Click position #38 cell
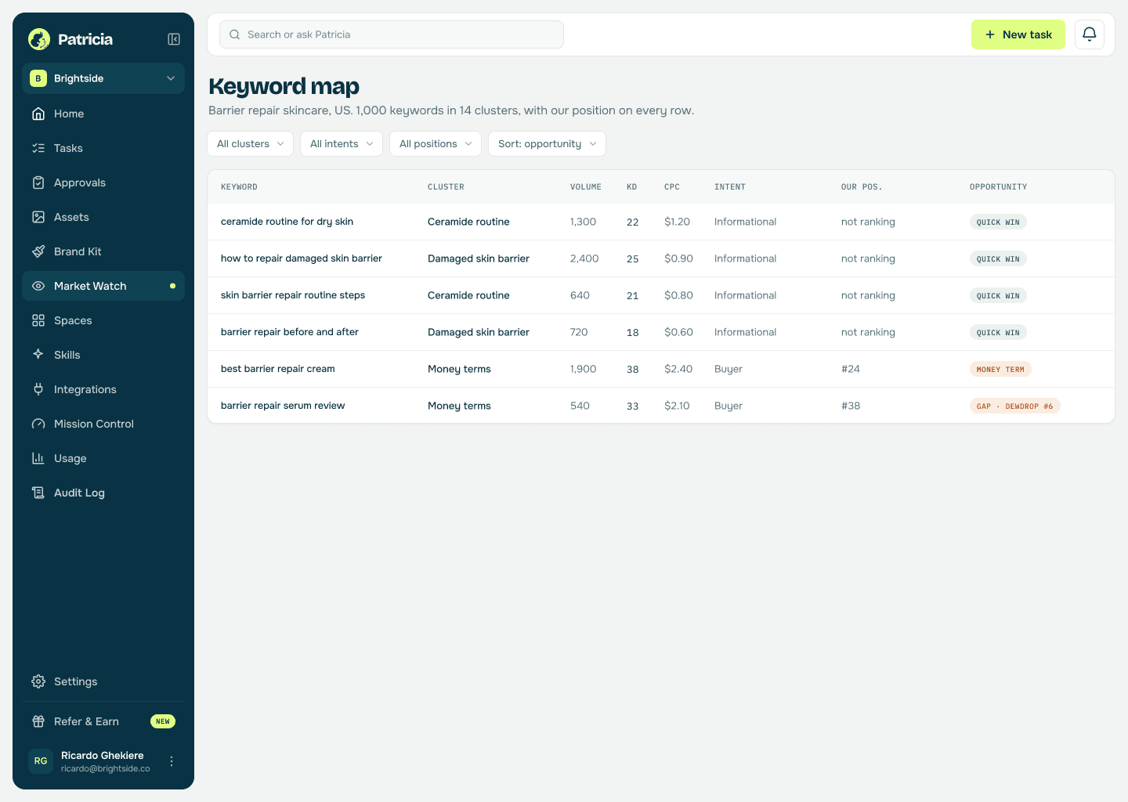The image size is (1128, 802). tap(851, 406)
